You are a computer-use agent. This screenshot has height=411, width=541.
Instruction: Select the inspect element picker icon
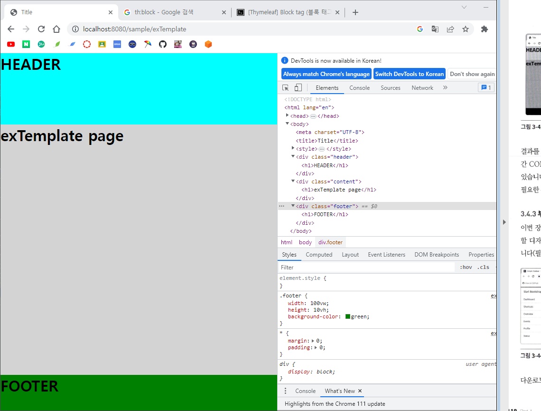point(285,88)
